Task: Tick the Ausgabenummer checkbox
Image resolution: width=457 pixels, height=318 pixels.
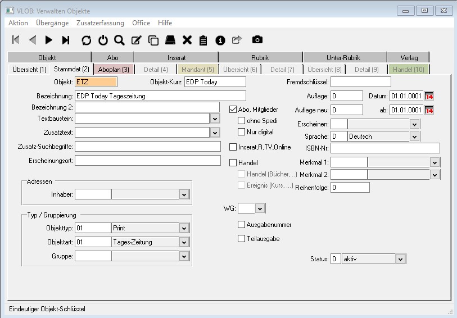Action: tap(242, 225)
